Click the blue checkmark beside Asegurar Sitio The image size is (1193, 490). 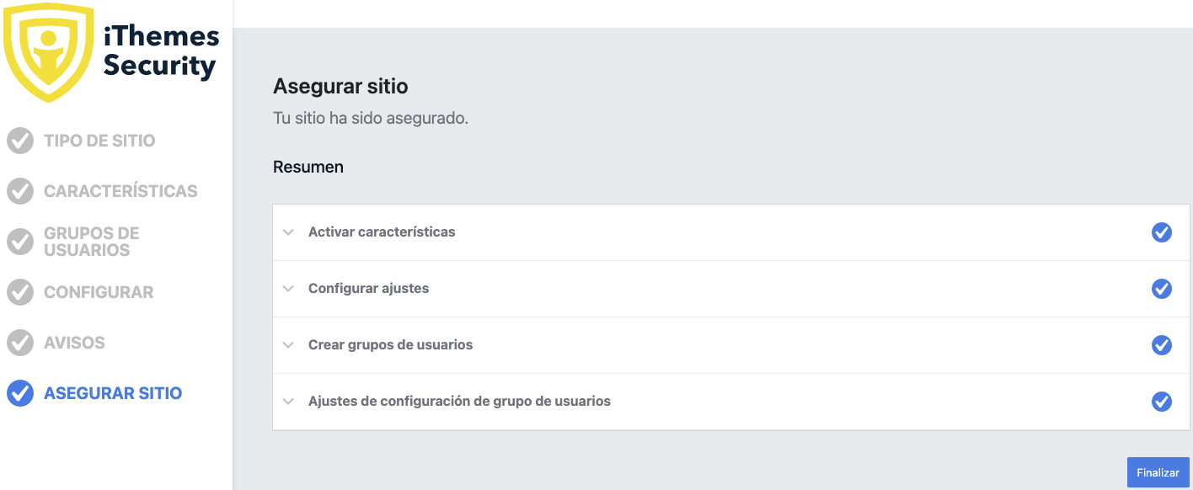pos(20,393)
